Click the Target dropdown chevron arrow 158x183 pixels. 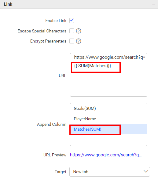click(146, 172)
